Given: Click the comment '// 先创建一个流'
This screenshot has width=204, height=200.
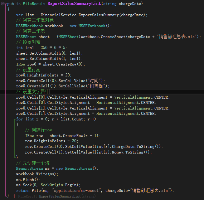Looking at the screenshot, I should 33,163.
